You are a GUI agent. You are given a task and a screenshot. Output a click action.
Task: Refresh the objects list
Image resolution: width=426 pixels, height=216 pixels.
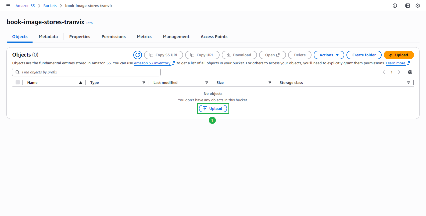pos(138,55)
